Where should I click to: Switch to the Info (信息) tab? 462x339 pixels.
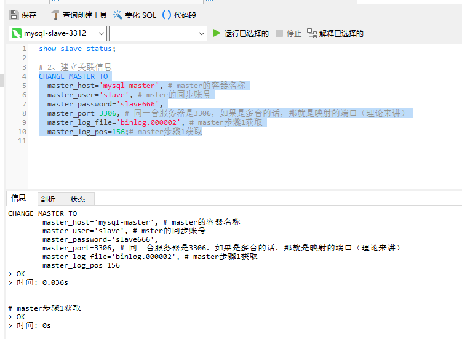[19, 198]
